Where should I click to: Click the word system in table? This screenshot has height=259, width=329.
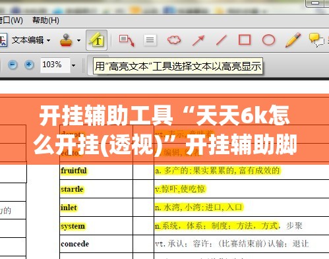[73, 226]
